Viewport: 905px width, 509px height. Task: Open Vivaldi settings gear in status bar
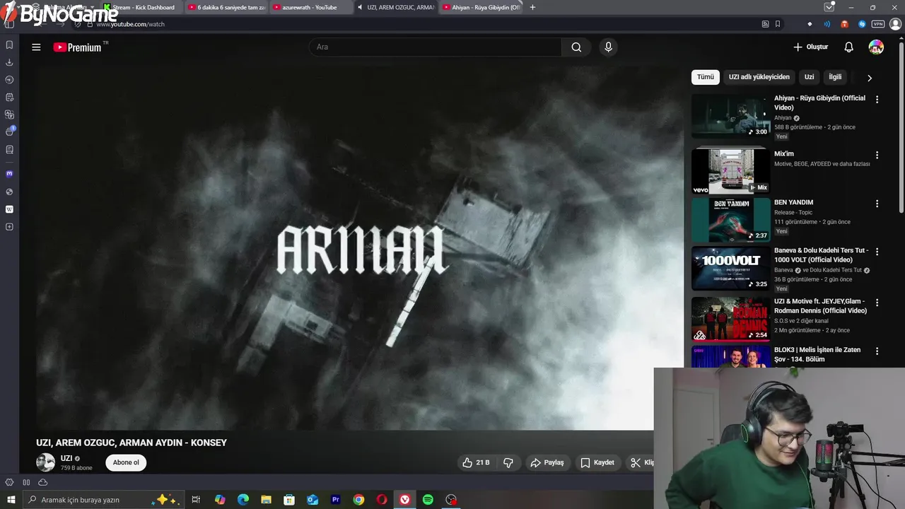(x=9, y=482)
